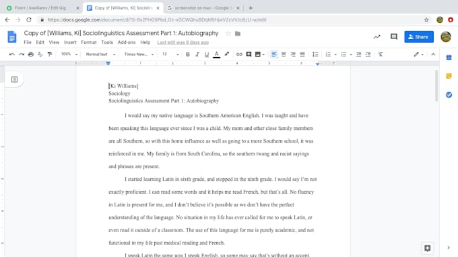
Task: Toggle underline formatting
Action: tap(207, 54)
